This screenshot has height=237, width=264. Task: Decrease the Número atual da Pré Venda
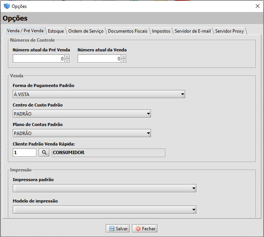(67, 61)
